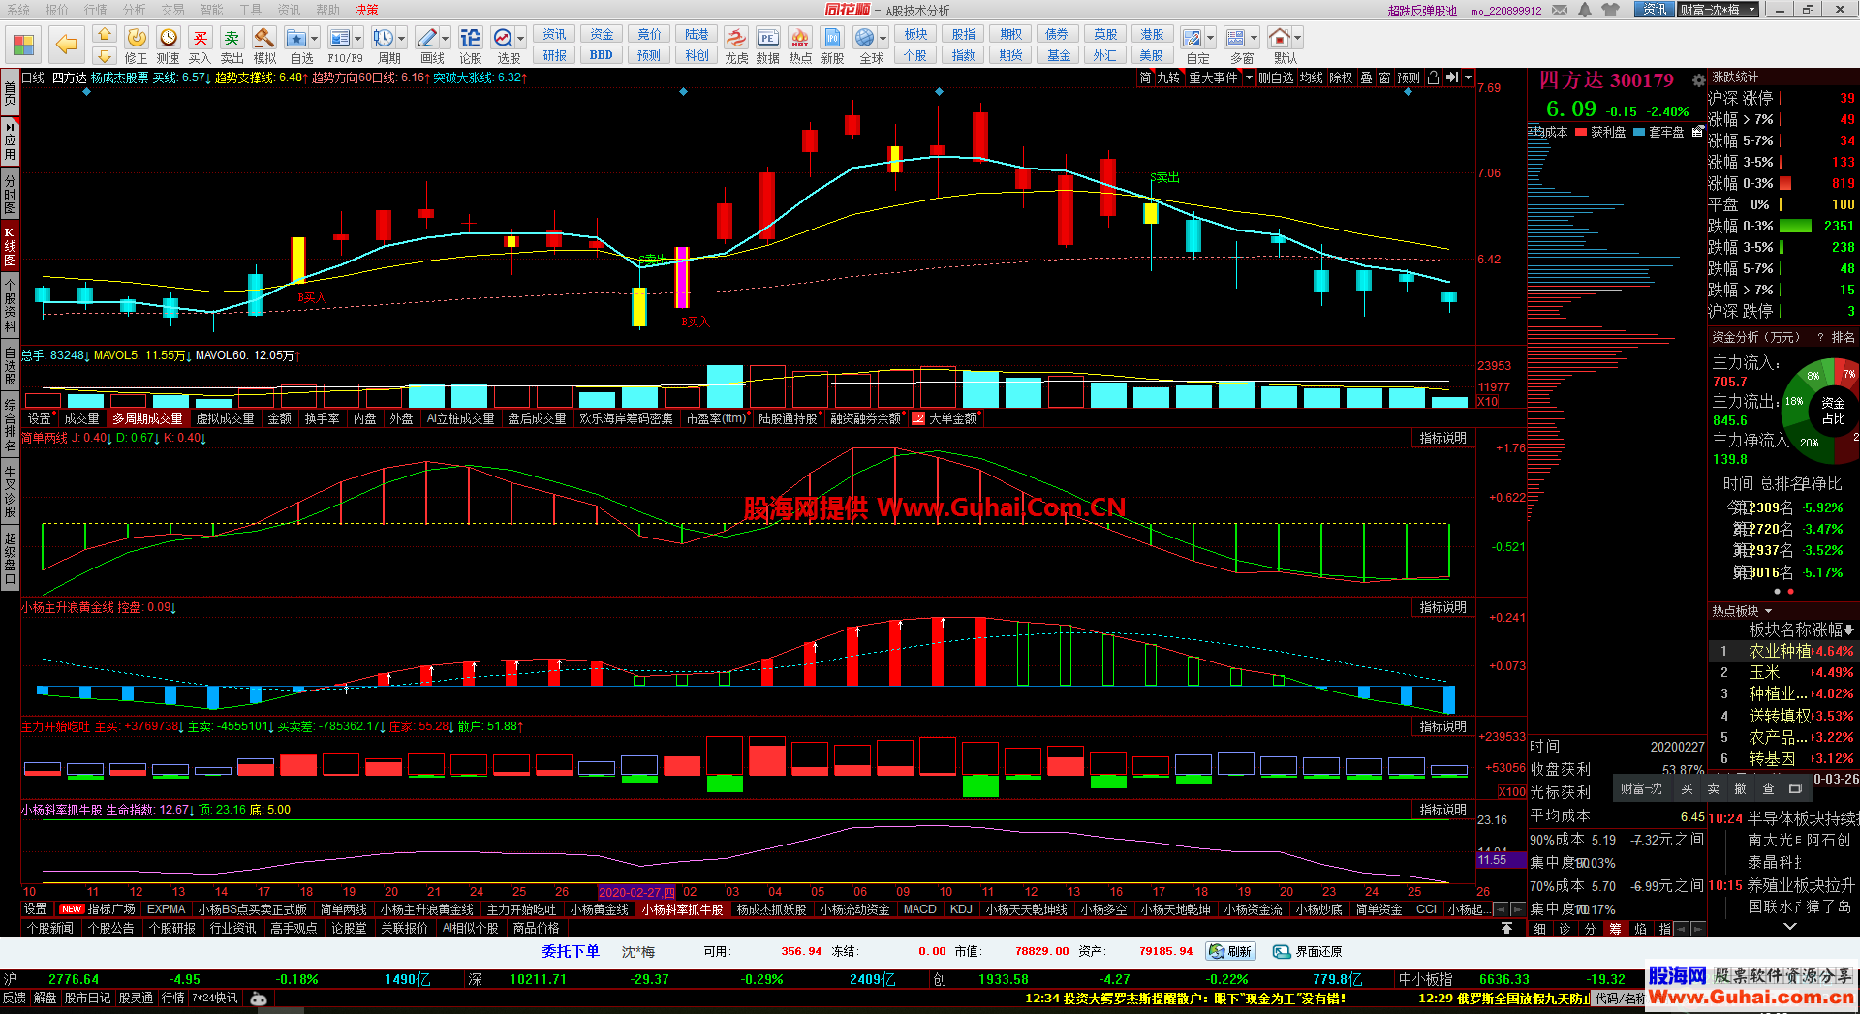Open the 智能 menu
This screenshot has height=1014, width=1860.
click(x=211, y=10)
